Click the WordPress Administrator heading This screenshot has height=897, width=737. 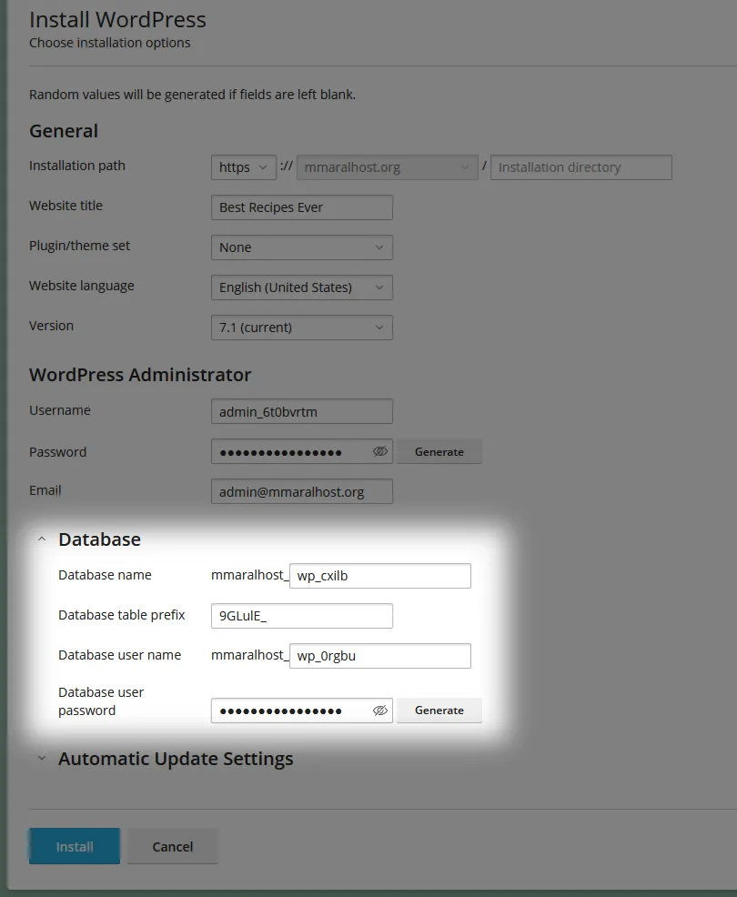[x=140, y=374]
